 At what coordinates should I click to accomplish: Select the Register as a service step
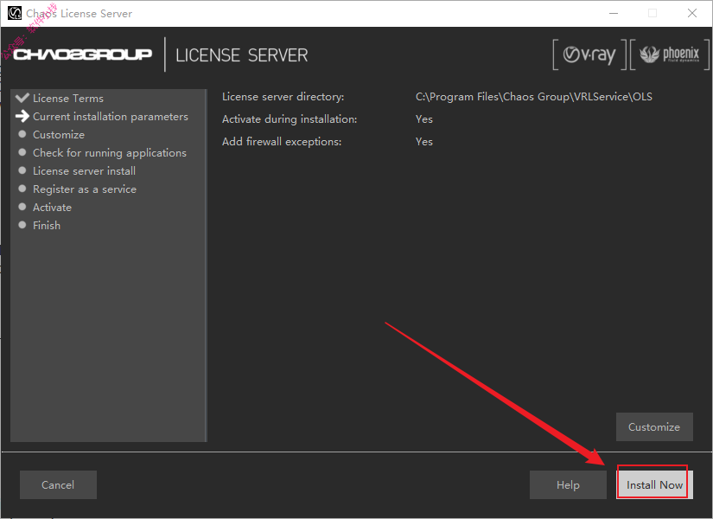click(85, 189)
